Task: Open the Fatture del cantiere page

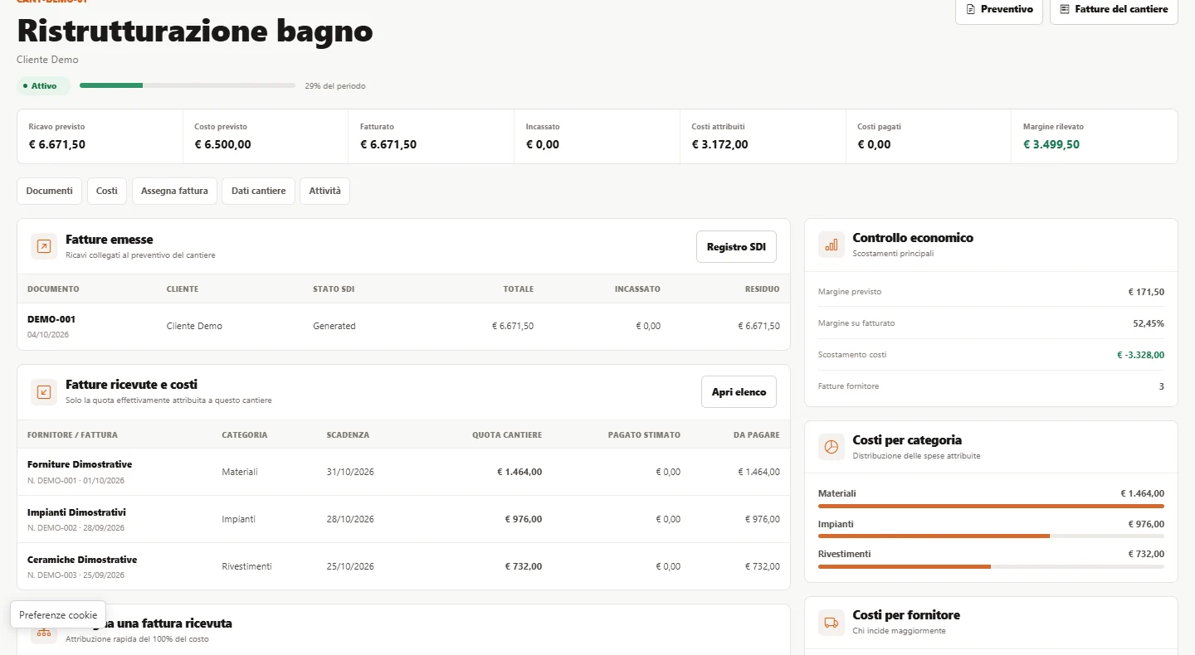Action: (1114, 10)
